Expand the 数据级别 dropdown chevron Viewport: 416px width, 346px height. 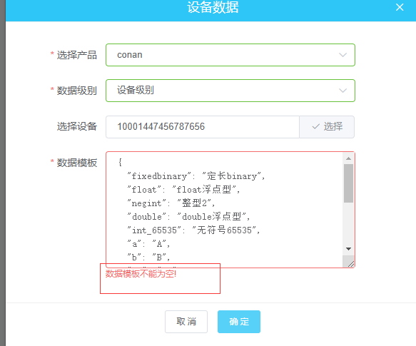343,91
